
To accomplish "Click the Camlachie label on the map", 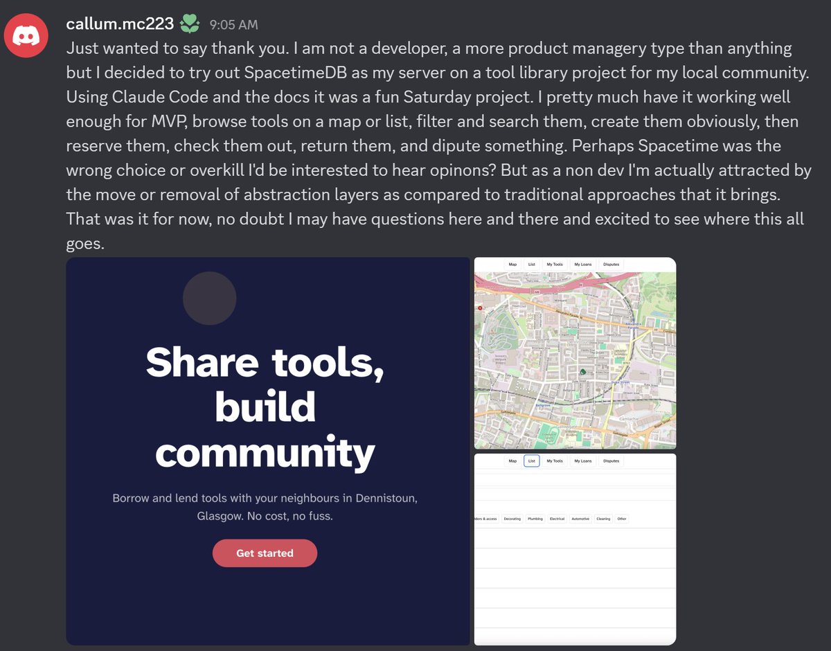I will coord(629,418).
